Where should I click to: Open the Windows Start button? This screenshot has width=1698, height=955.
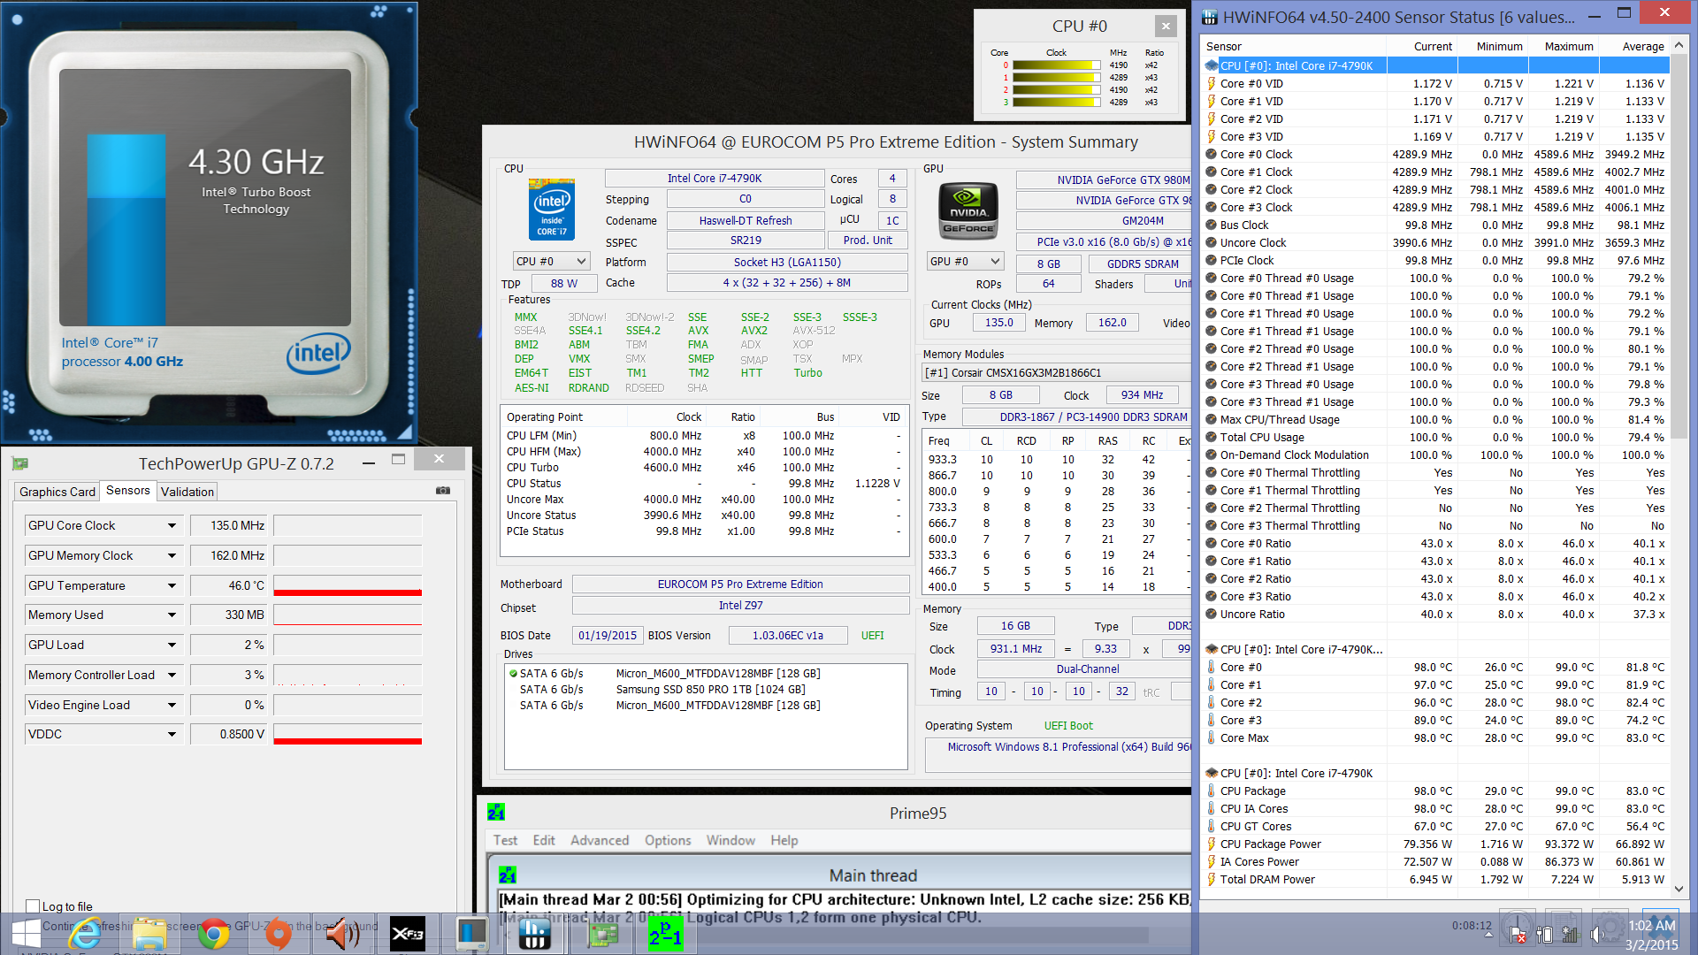pos(26,934)
